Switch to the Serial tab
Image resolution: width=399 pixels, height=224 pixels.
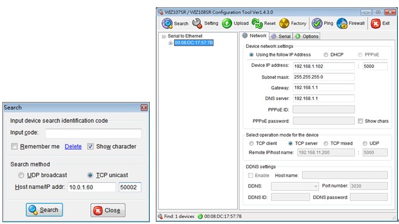click(x=281, y=36)
